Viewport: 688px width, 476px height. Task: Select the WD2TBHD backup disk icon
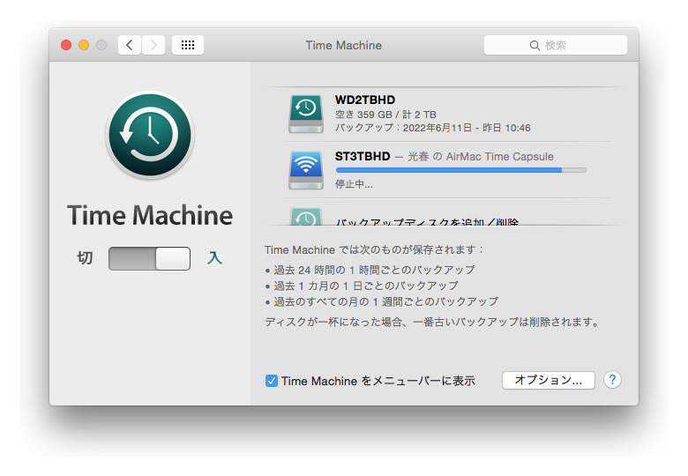(x=305, y=113)
